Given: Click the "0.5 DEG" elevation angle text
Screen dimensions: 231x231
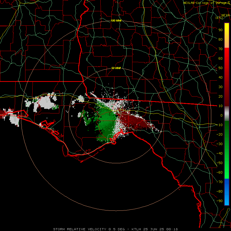Looking at the screenshot, I should pos(117,229).
